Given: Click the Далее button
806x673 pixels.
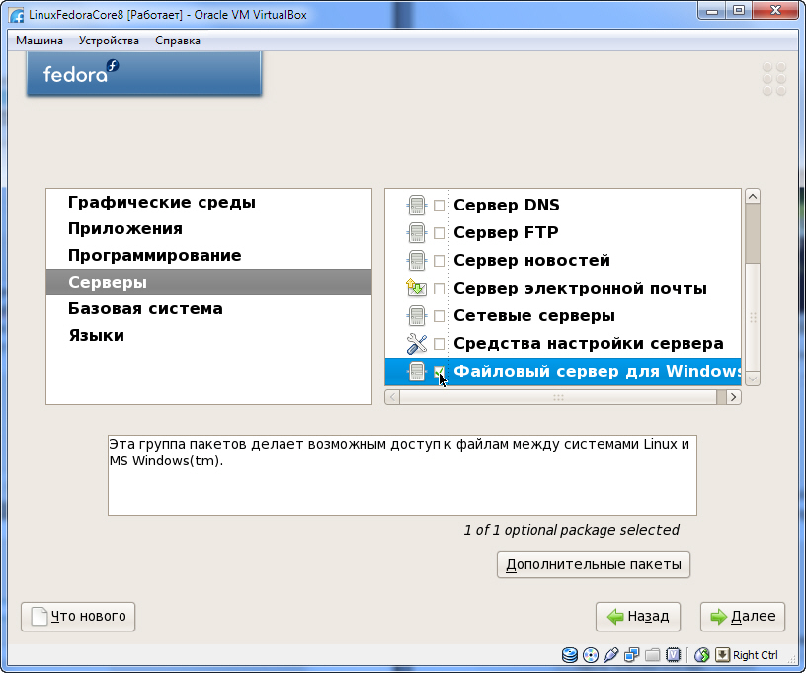Looking at the screenshot, I should pyautogui.click(x=743, y=616).
